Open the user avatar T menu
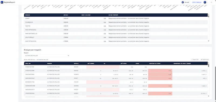Screen dimensions: 216x102 coord(205,2)
